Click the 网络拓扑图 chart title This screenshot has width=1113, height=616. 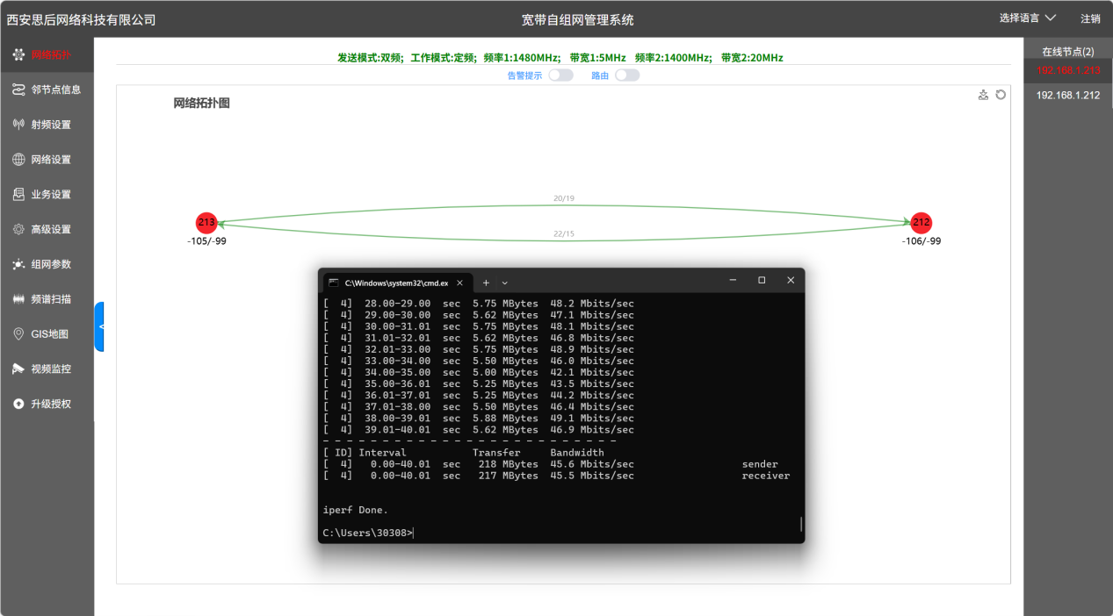pyautogui.click(x=201, y=104)
